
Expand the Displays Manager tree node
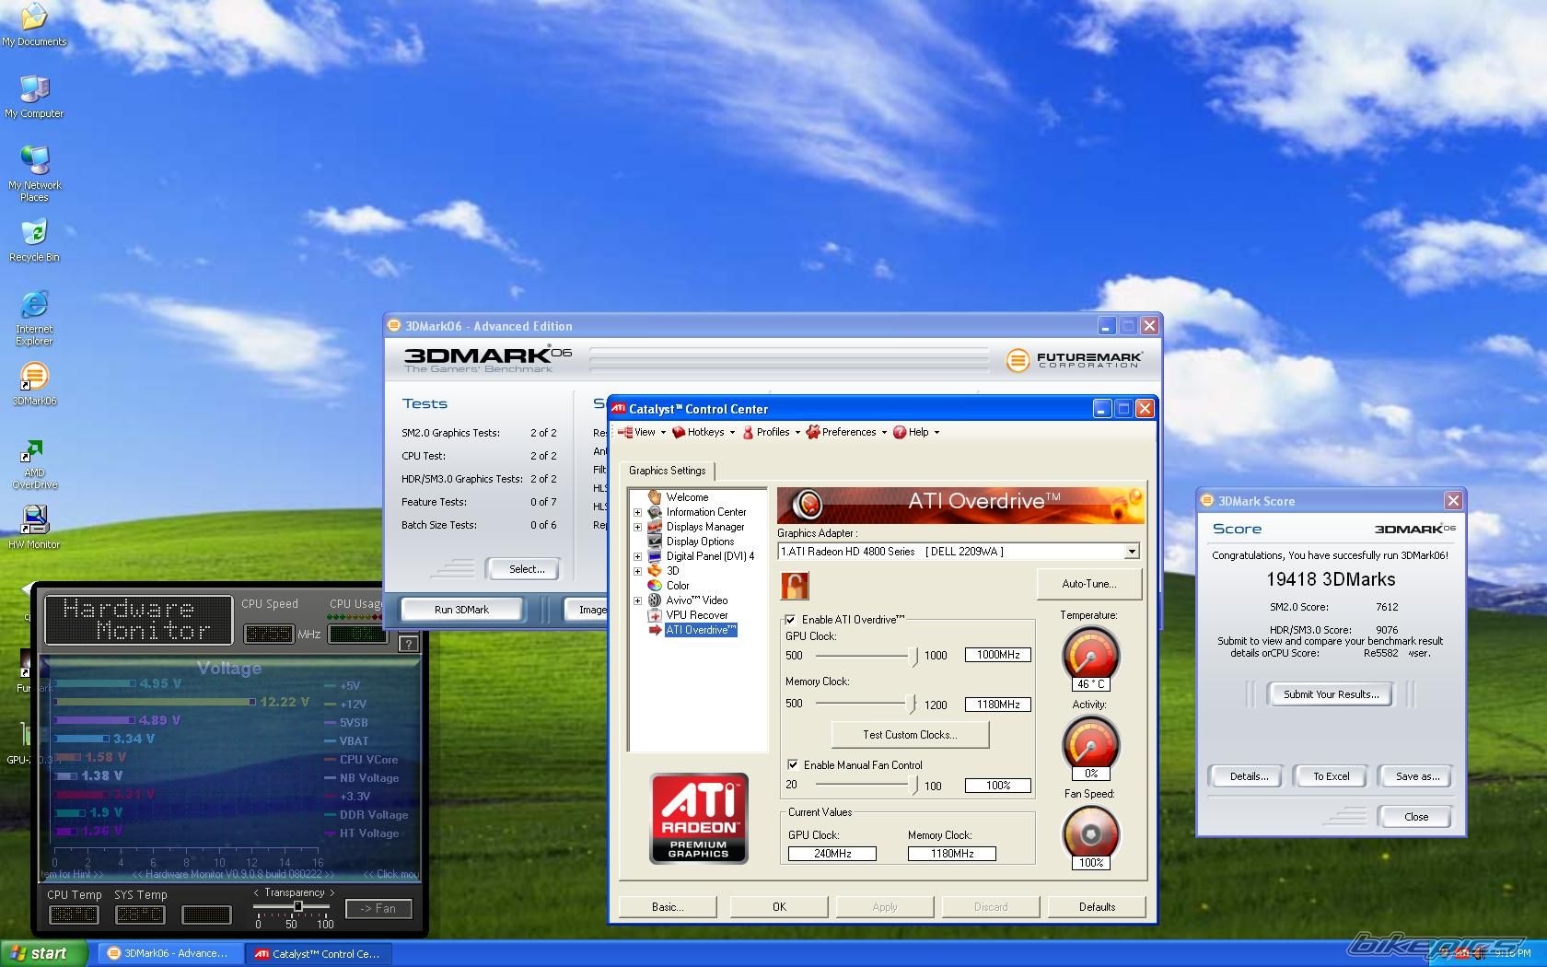637,527
